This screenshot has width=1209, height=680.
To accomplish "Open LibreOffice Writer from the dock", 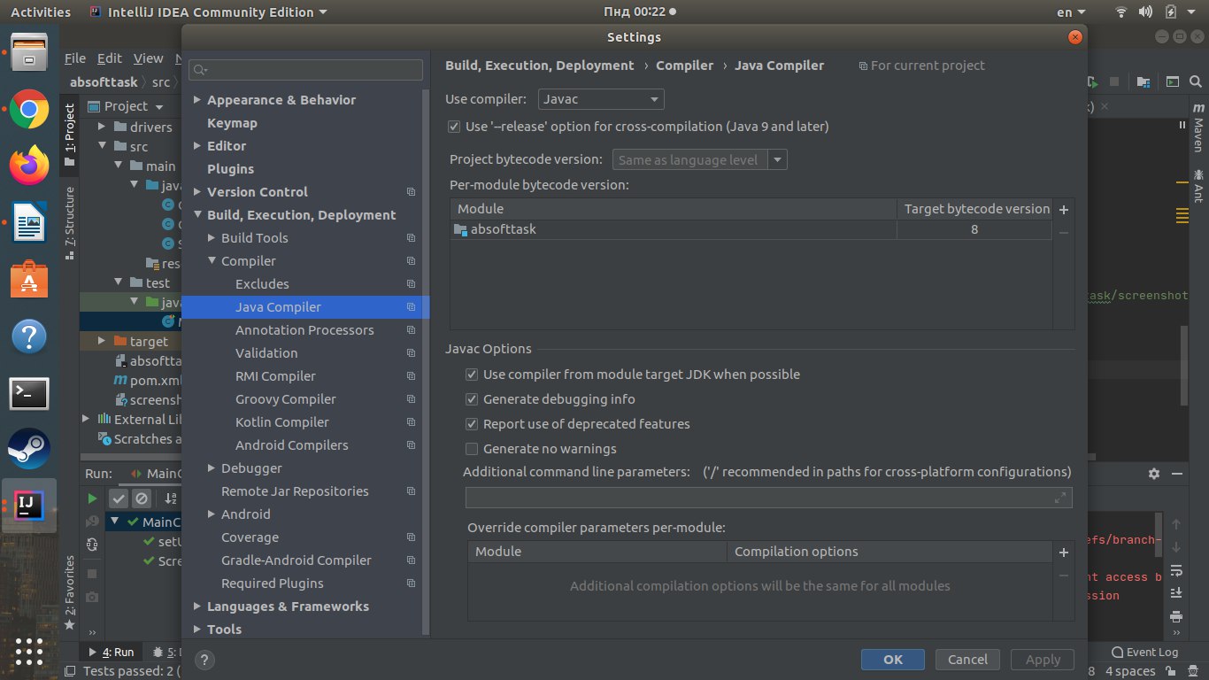I will tap(28, 222).
